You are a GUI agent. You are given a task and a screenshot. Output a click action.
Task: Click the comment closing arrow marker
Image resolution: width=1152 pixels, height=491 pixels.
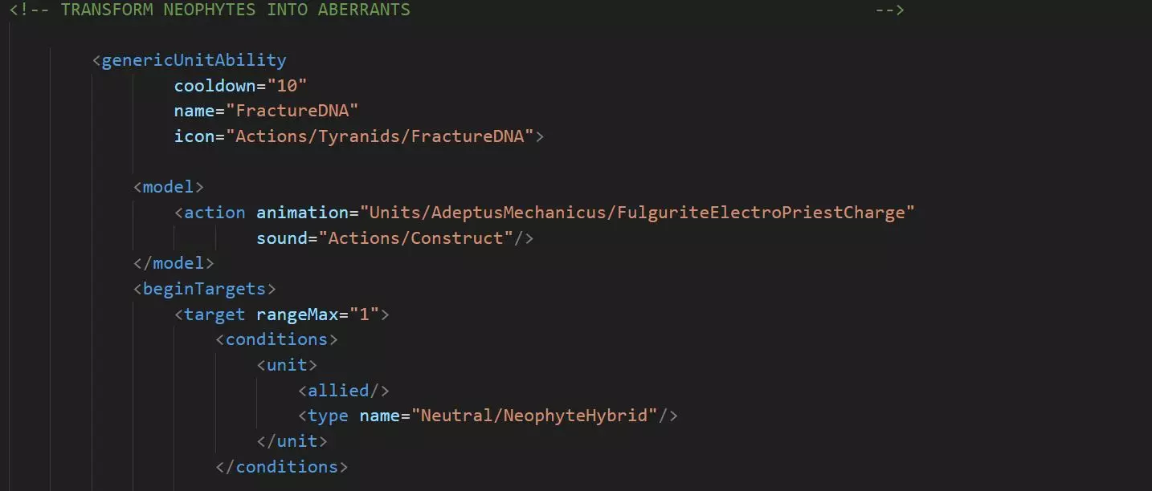(889, 10)
